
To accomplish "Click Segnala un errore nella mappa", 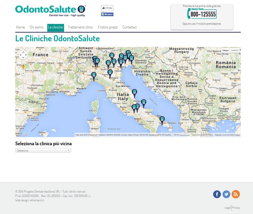I will [x=227, y=135].
